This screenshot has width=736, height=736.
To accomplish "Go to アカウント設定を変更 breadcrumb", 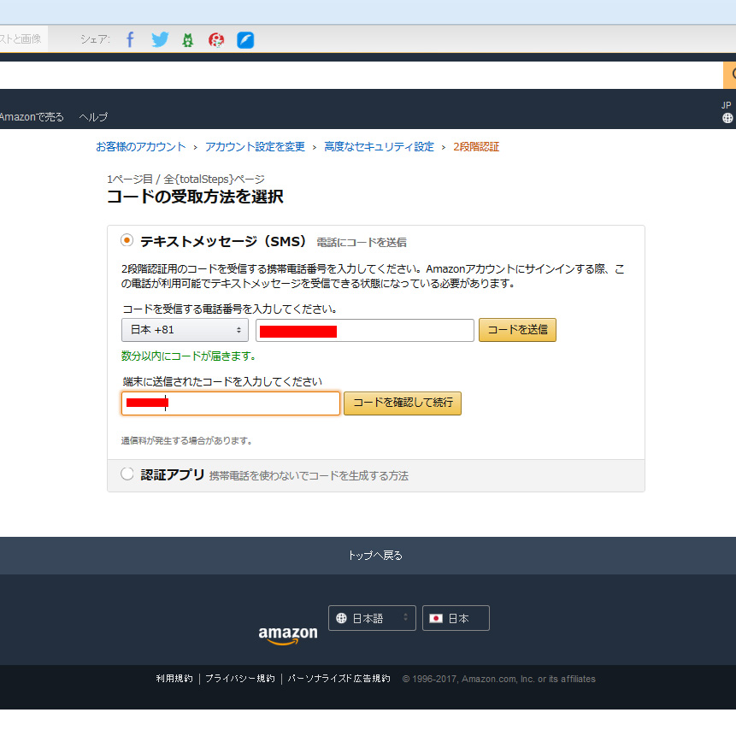I will pyautogui.click(x=255, y=147).
